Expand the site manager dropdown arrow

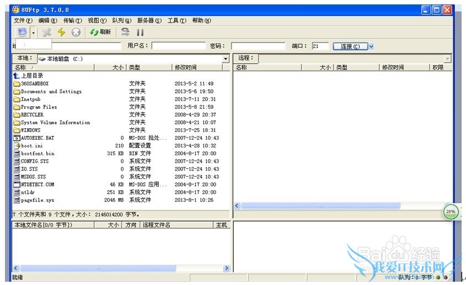pos(33,32)
